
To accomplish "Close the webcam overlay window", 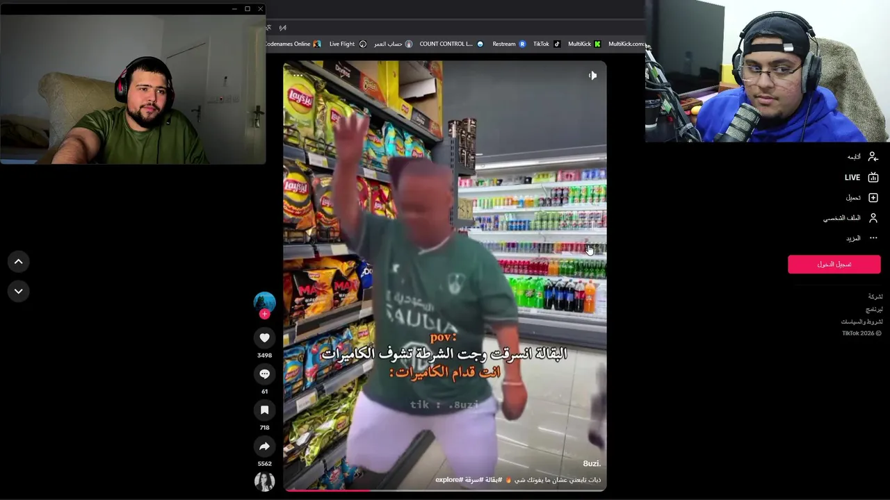I will [260, 9].
